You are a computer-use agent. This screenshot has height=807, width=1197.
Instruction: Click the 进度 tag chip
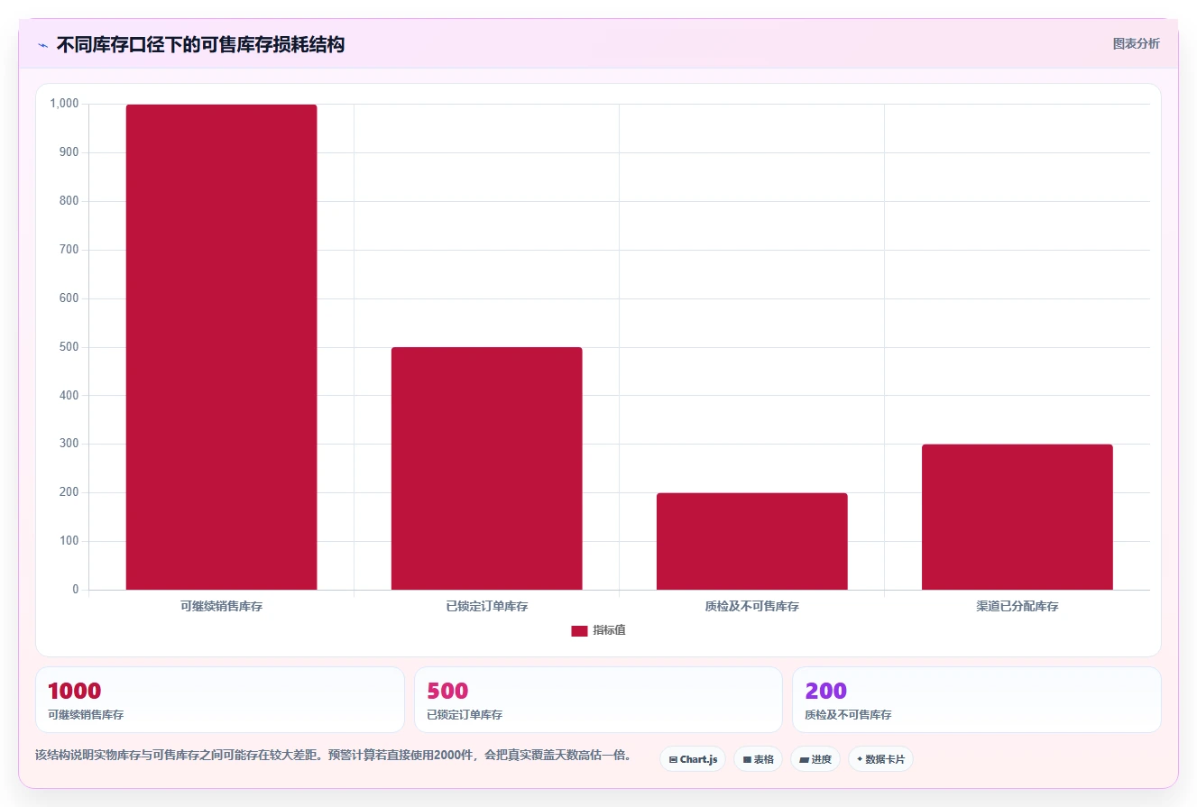tap(815, 759)
